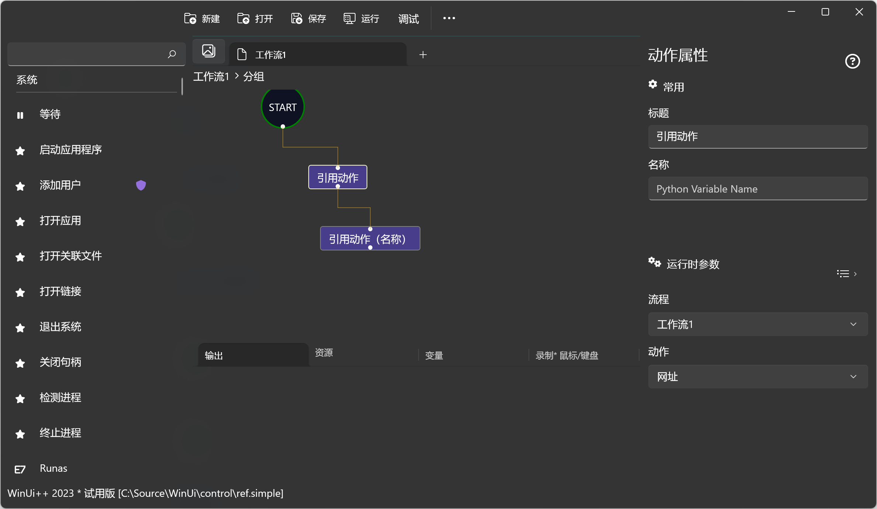
Task: Click the 调试 debug button
Action: [409, 18]
